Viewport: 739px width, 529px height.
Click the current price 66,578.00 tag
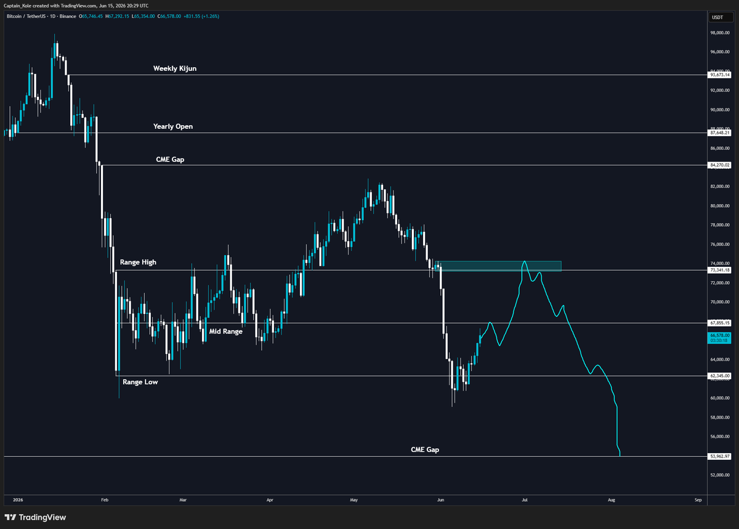coord(720,337)
